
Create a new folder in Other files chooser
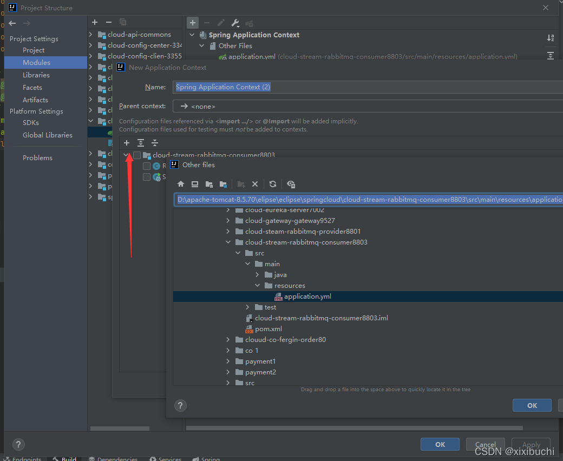(241, 184)
